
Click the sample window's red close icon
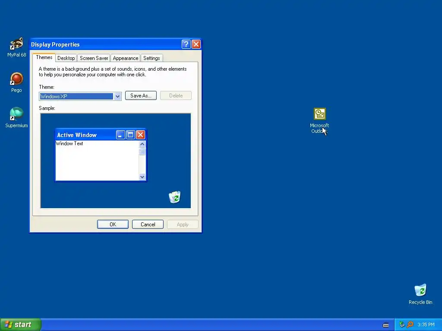pyautogui.click(x=140, y=135)
